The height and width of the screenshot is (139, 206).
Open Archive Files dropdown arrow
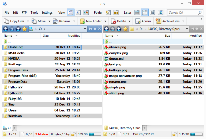pyautogui.click(x=183, y=21)
